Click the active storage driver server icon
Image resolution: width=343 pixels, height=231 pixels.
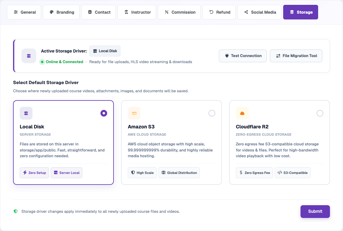click(29, 56)
